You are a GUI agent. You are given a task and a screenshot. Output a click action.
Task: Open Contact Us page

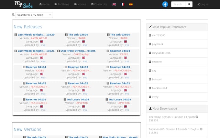click(99, 4)
